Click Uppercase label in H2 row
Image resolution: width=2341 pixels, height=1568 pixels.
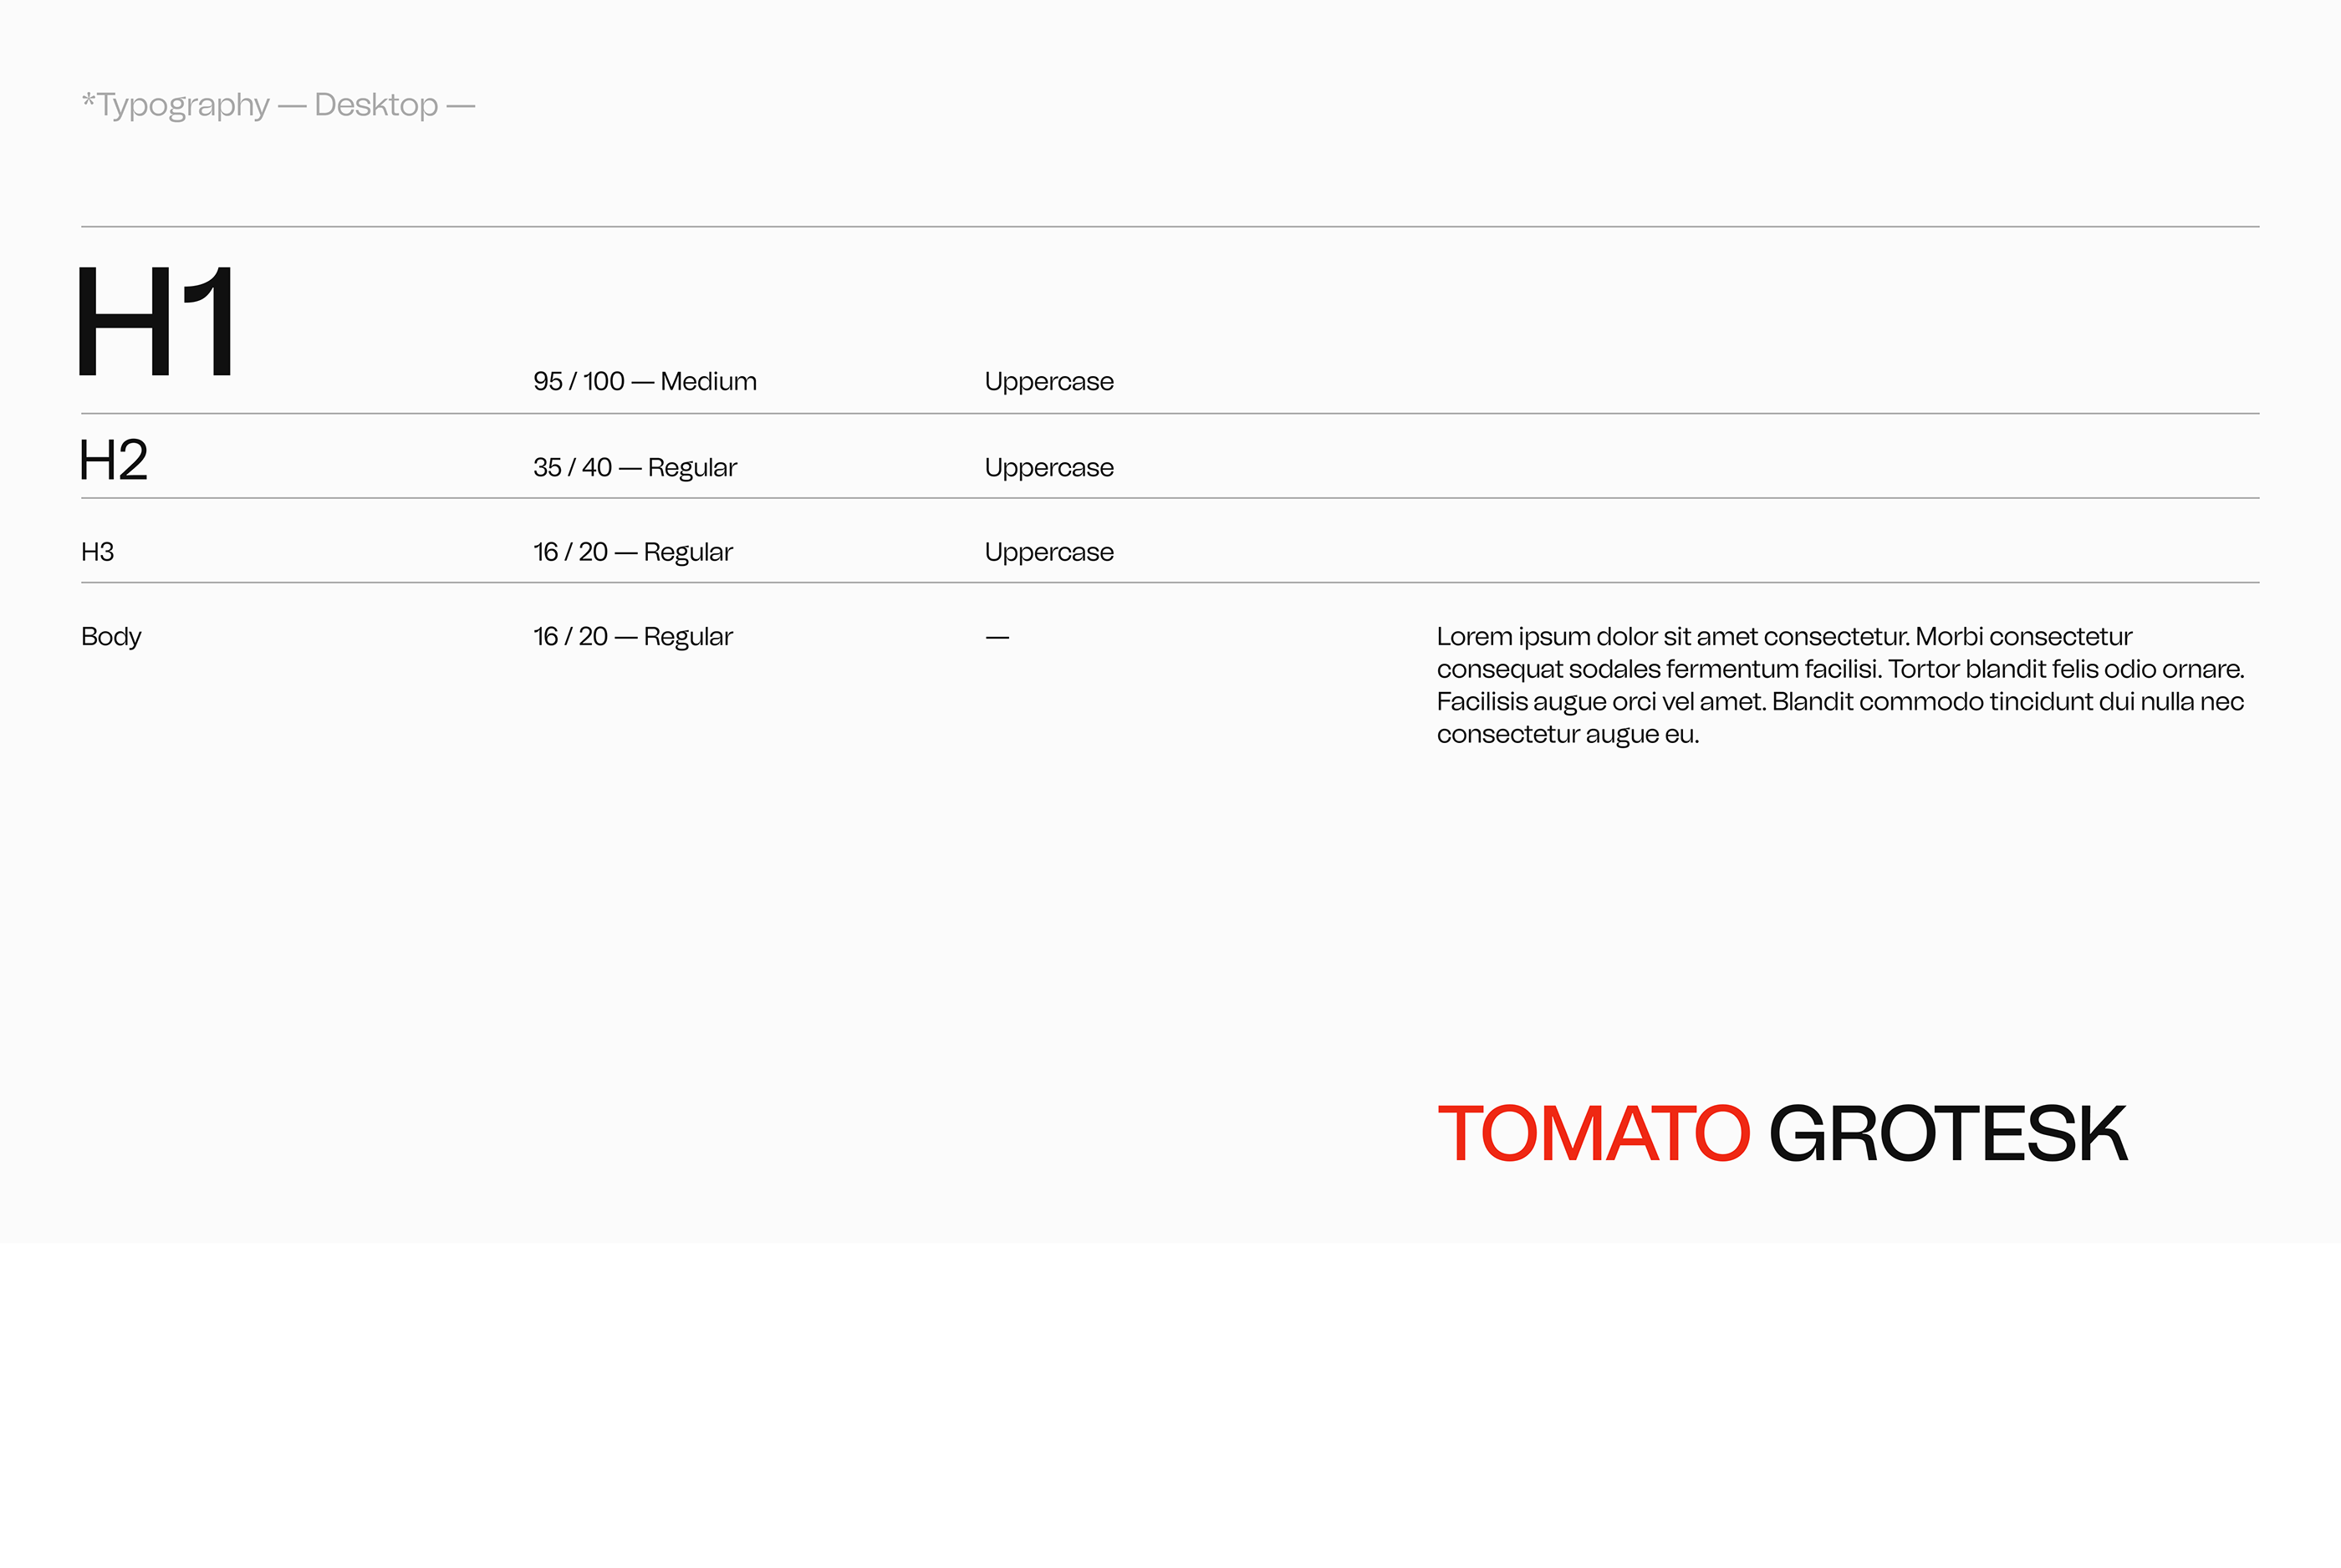click(1049, 468)
